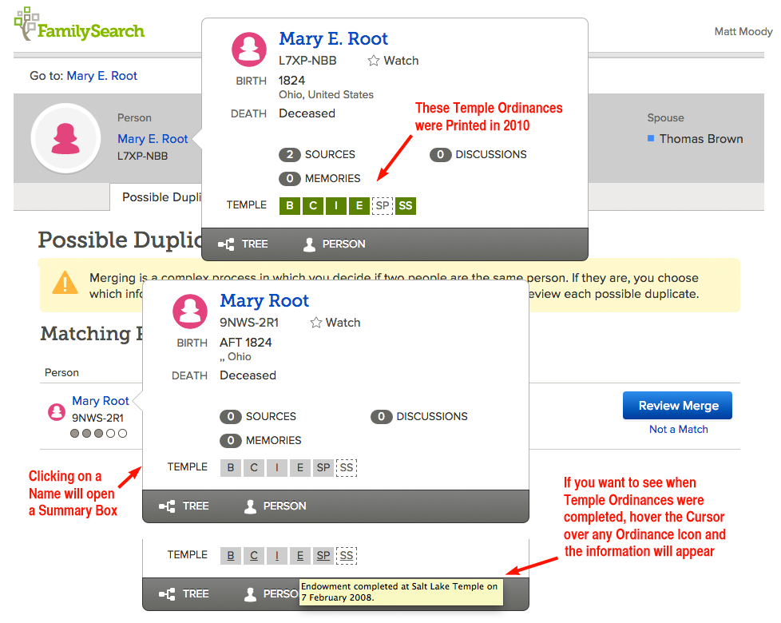Click the large pink person avatar in header

click(65, 138)
